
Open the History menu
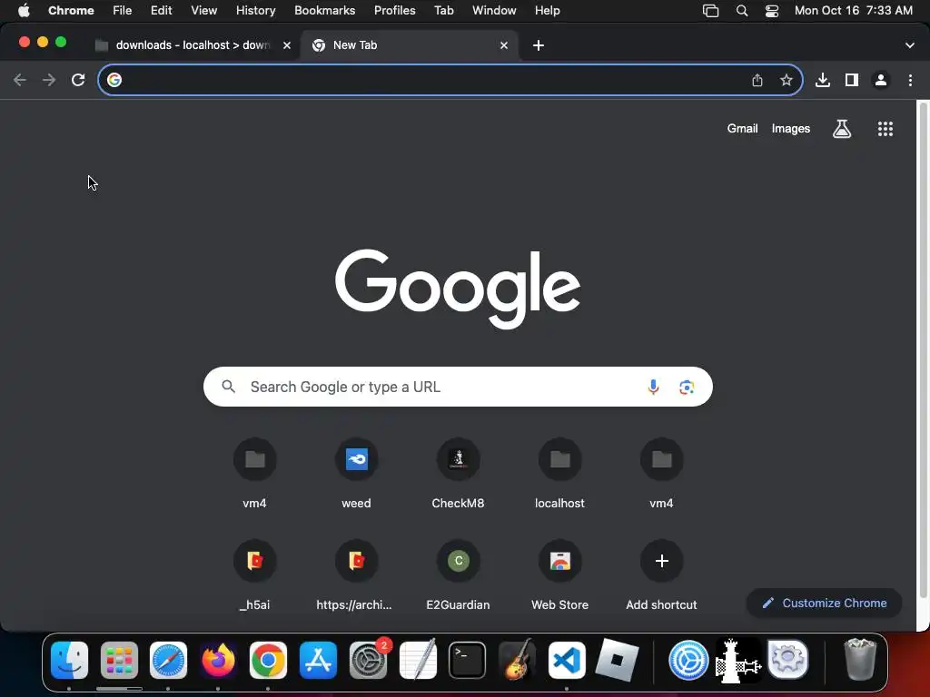pos(255,11)
